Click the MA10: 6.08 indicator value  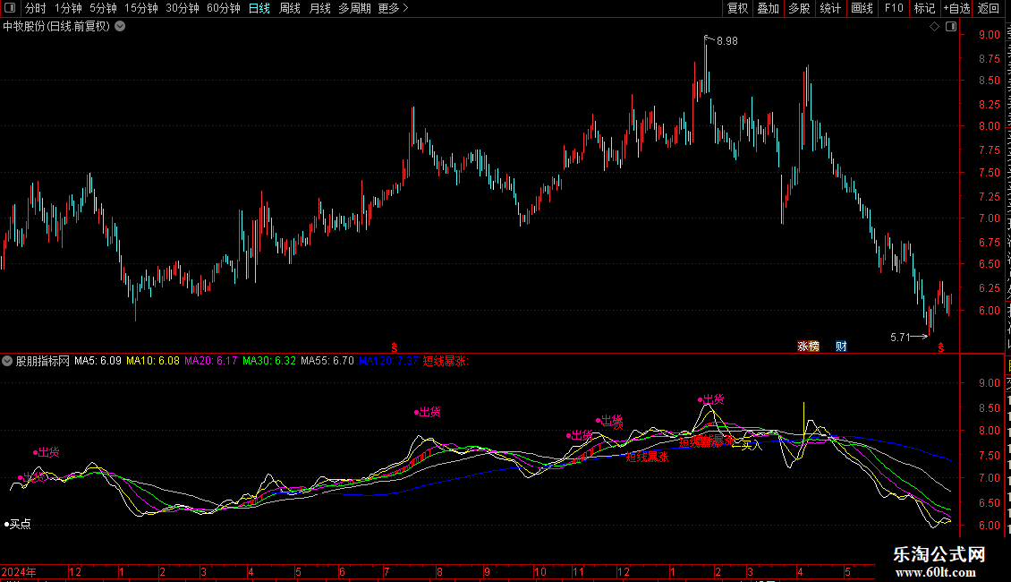[x=153, y=361]
